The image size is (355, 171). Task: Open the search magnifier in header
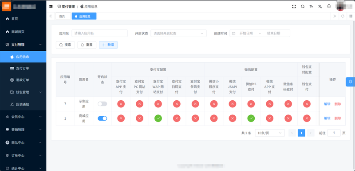tap(303, 7)
